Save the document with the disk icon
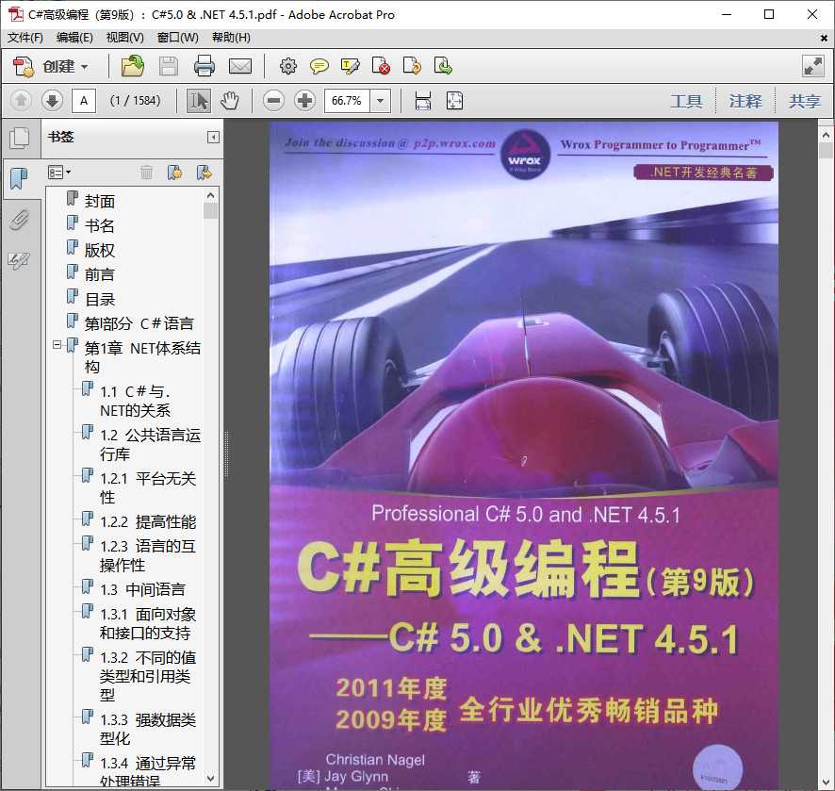Screen dimensions: 835x791 169,66
